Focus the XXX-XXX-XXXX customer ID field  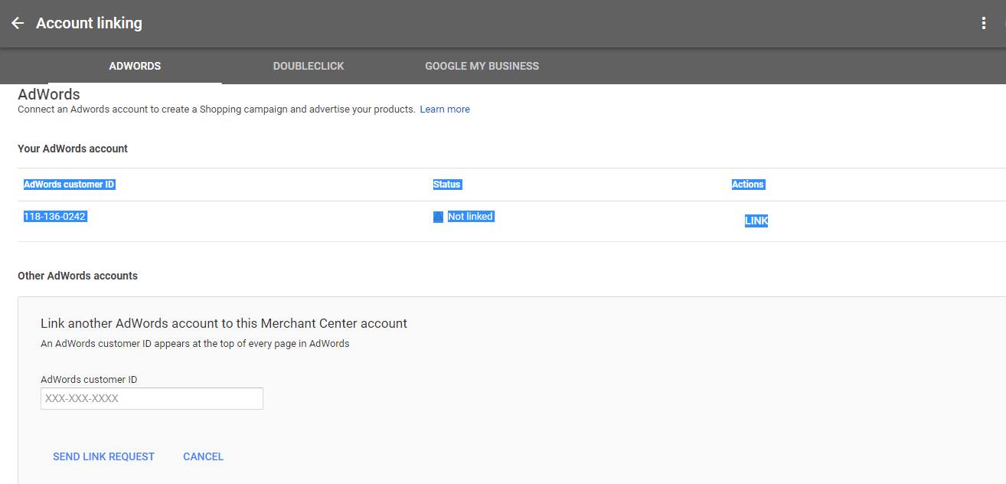152,398
